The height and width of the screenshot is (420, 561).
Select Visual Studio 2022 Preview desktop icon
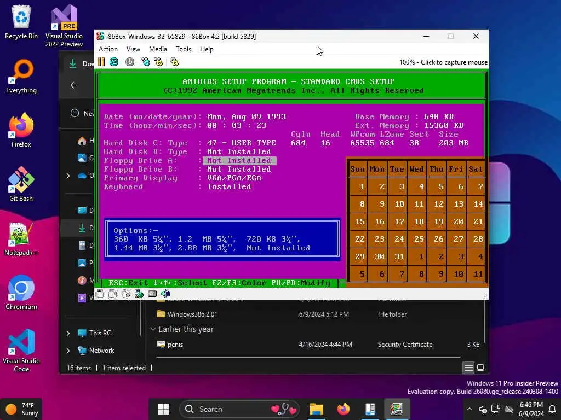(x=64, y=26)
